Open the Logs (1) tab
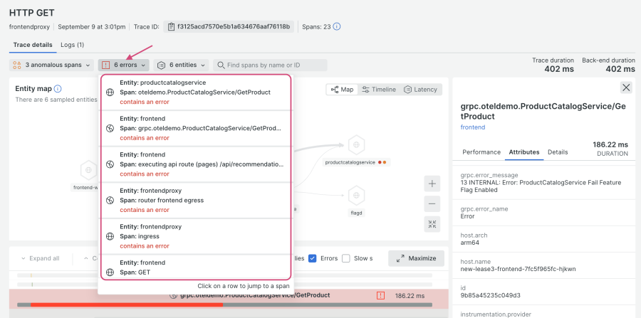This screenshot has width=641, height=318. (72, 45)
